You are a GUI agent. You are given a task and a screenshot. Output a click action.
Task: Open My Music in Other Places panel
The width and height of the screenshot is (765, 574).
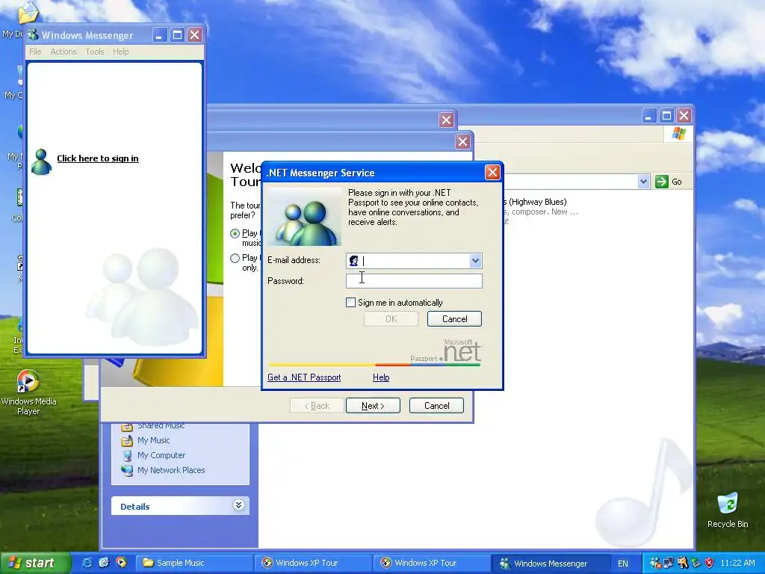coord(153,440)
